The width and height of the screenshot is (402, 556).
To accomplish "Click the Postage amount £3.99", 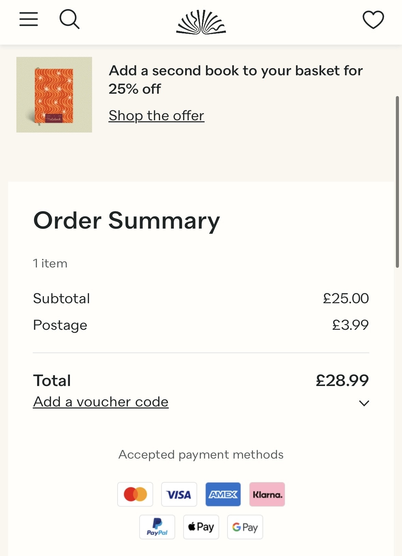I will (x=350, y=325).
